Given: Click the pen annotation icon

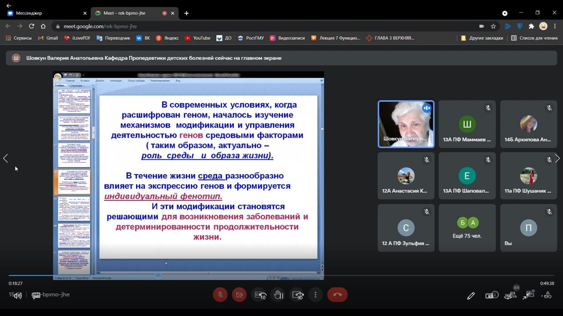Looking at the screenshot, I should (471, 296).
